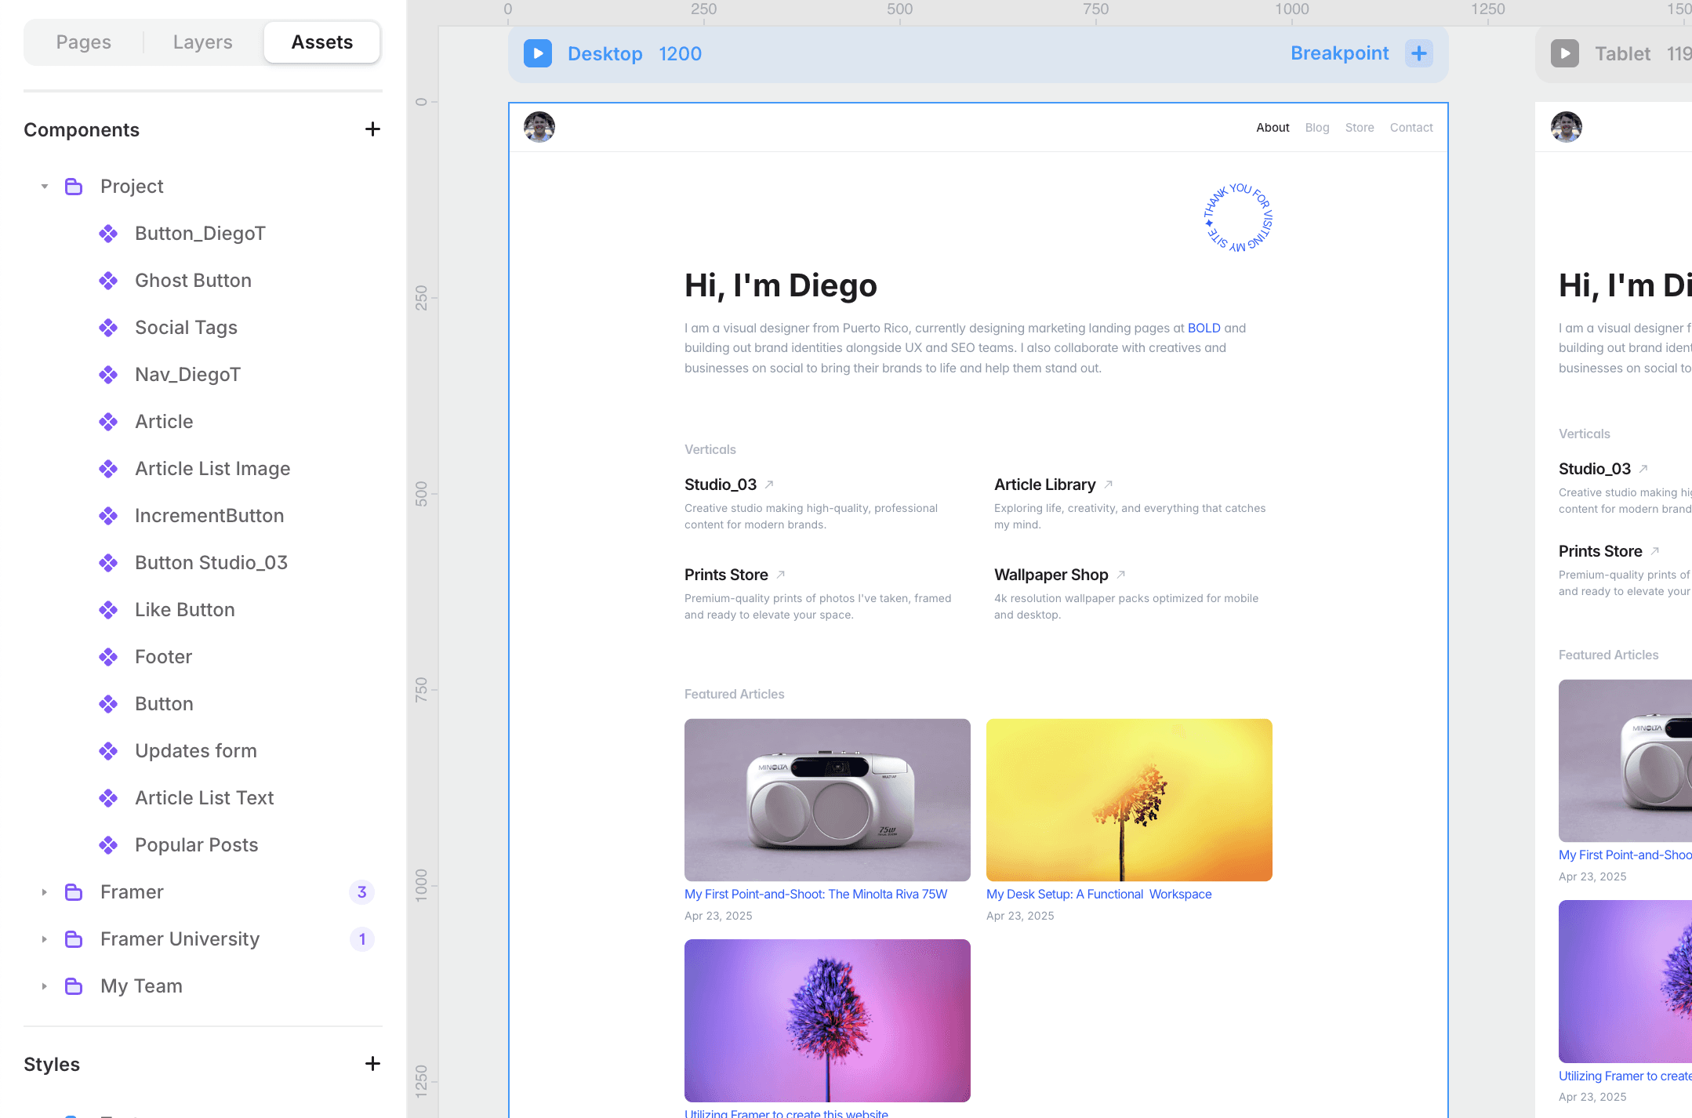
Task: Select the Desktop breakpoint title
Action: point(605,54)
